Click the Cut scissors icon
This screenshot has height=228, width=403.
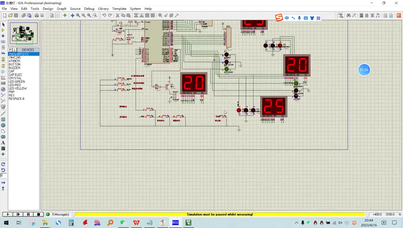click(118, 16)
